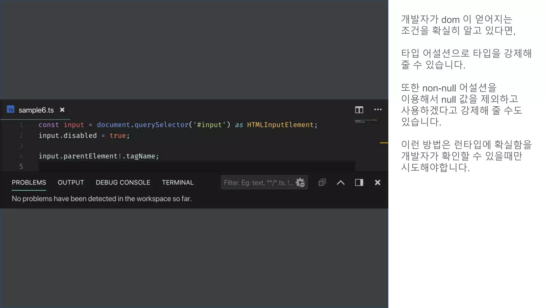Screen dimensions: 547x308
Task: Click the 'No problems have been detected' message
Action: point(101,199)
